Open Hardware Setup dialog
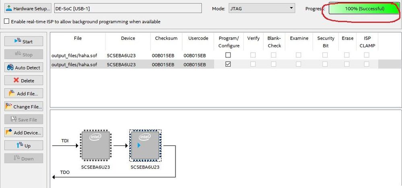The width and height of the screenshot is (402, 188). [27, 8]
